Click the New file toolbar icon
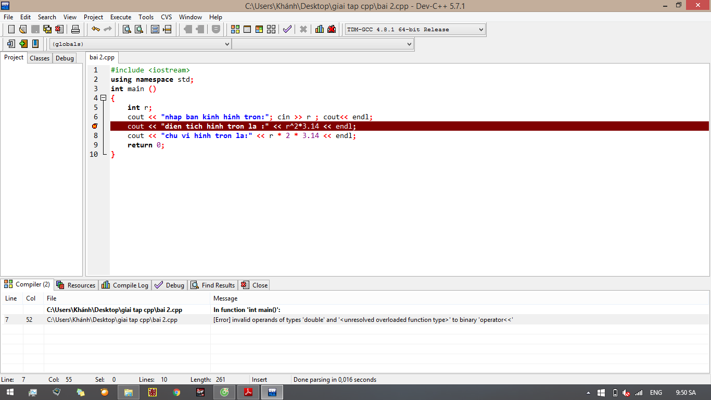Screen dimensions: 711x400 [11, 29]
